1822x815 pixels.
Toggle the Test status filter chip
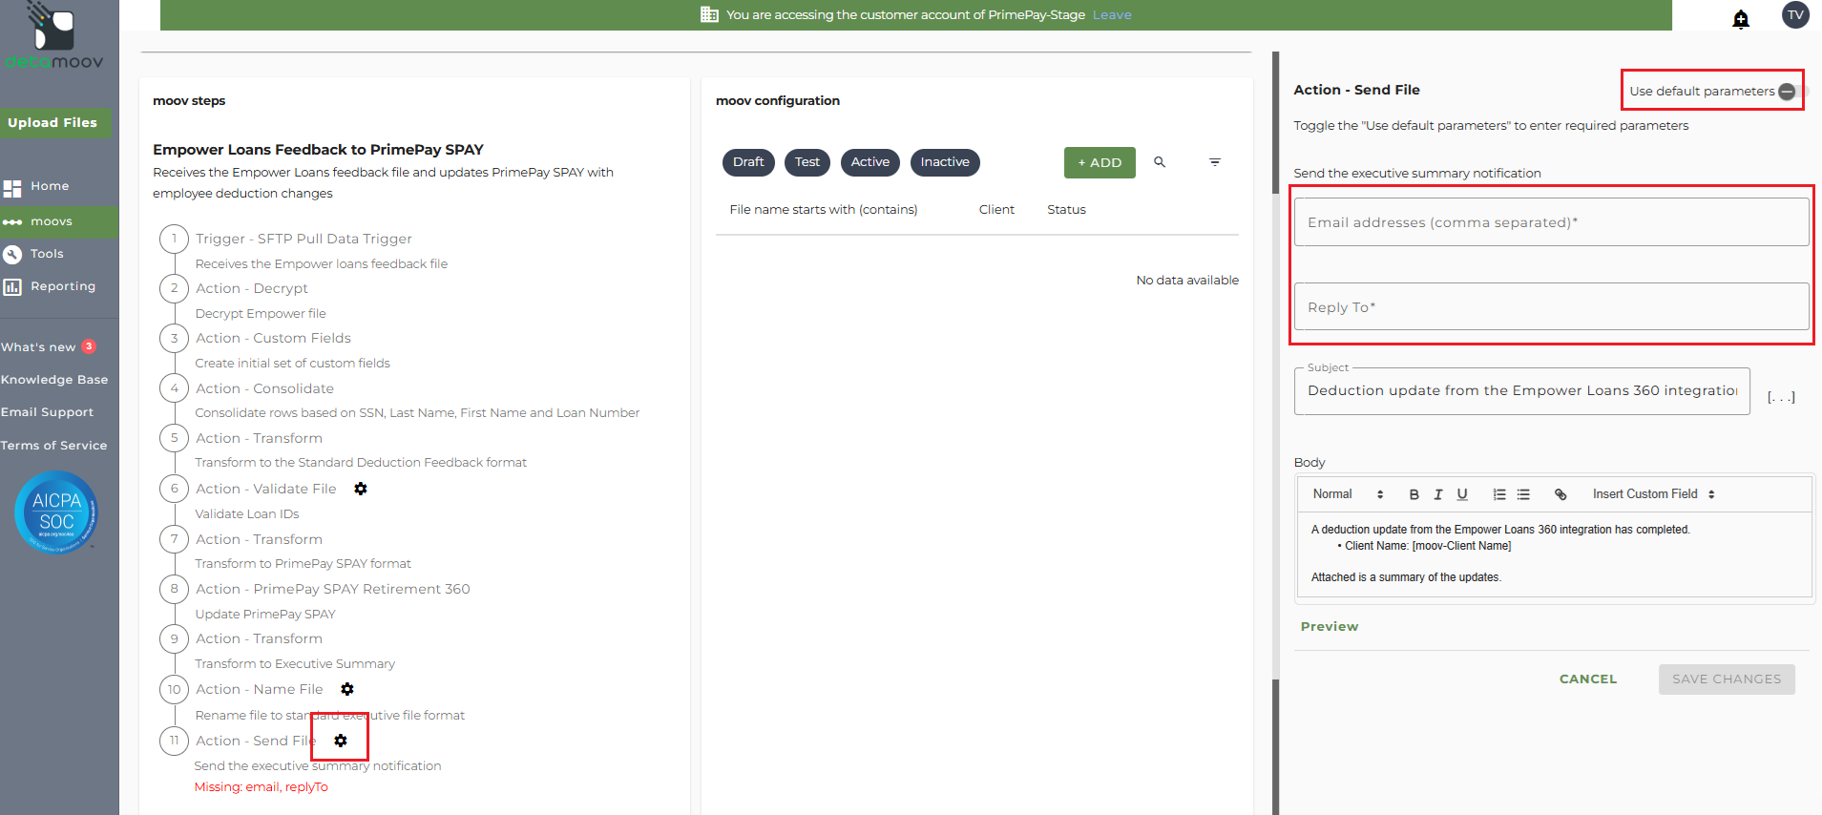click(x=807, y=162)
